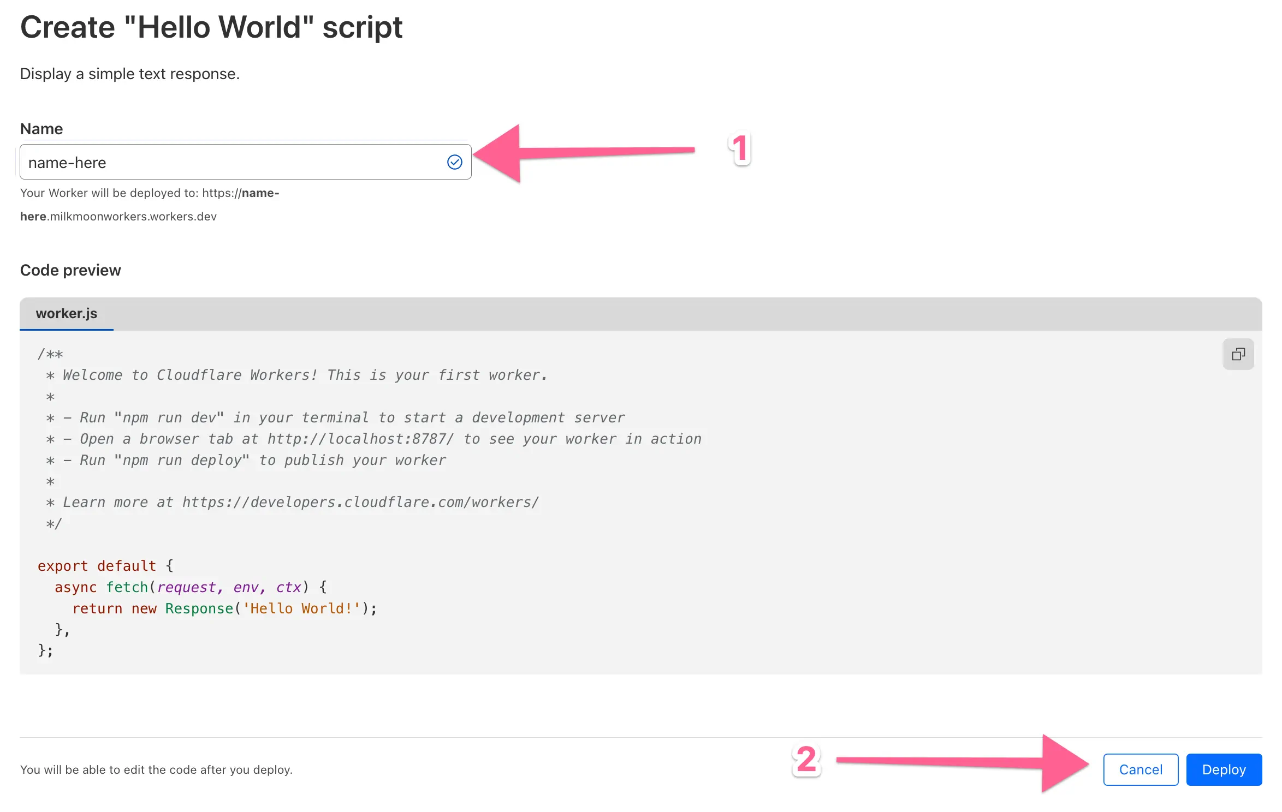This screenshot has width=1282, height=812.
Task: Copy the worker.js code with copy icon
Action: pyautogui.click(x=1238, y=354)
